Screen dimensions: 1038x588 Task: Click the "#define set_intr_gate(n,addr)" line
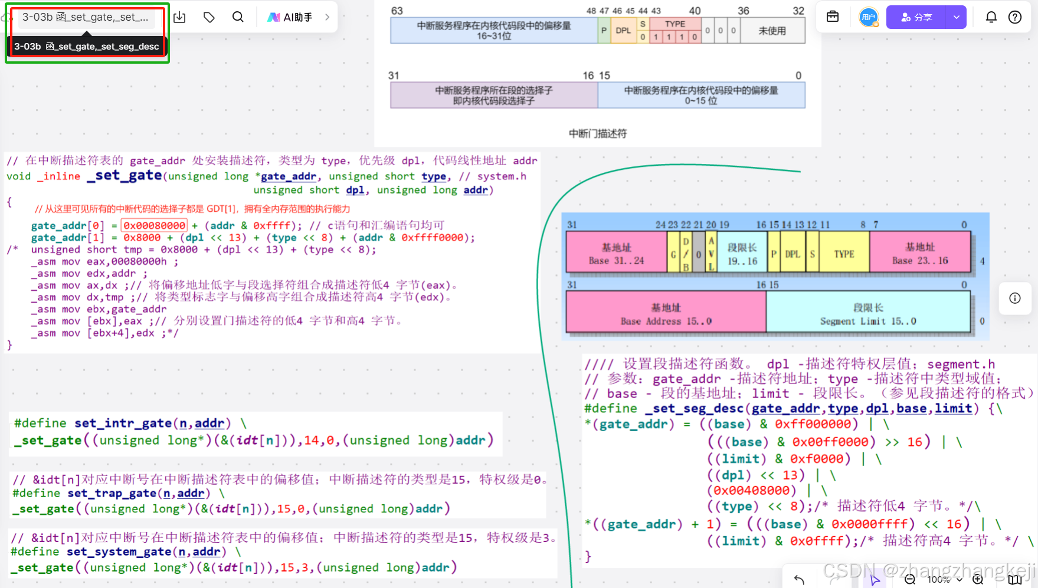(130, 423)
